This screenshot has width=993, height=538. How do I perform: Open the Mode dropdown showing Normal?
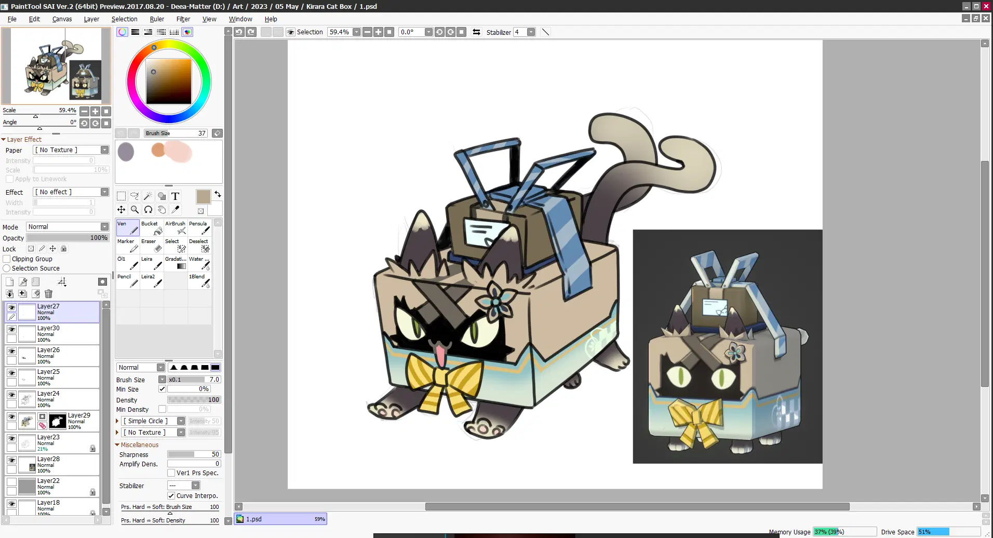click(x=67, y=226)
